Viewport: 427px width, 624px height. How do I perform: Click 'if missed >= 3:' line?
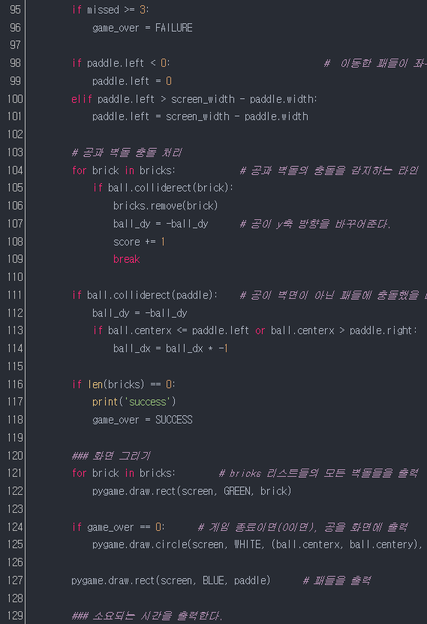110,10
